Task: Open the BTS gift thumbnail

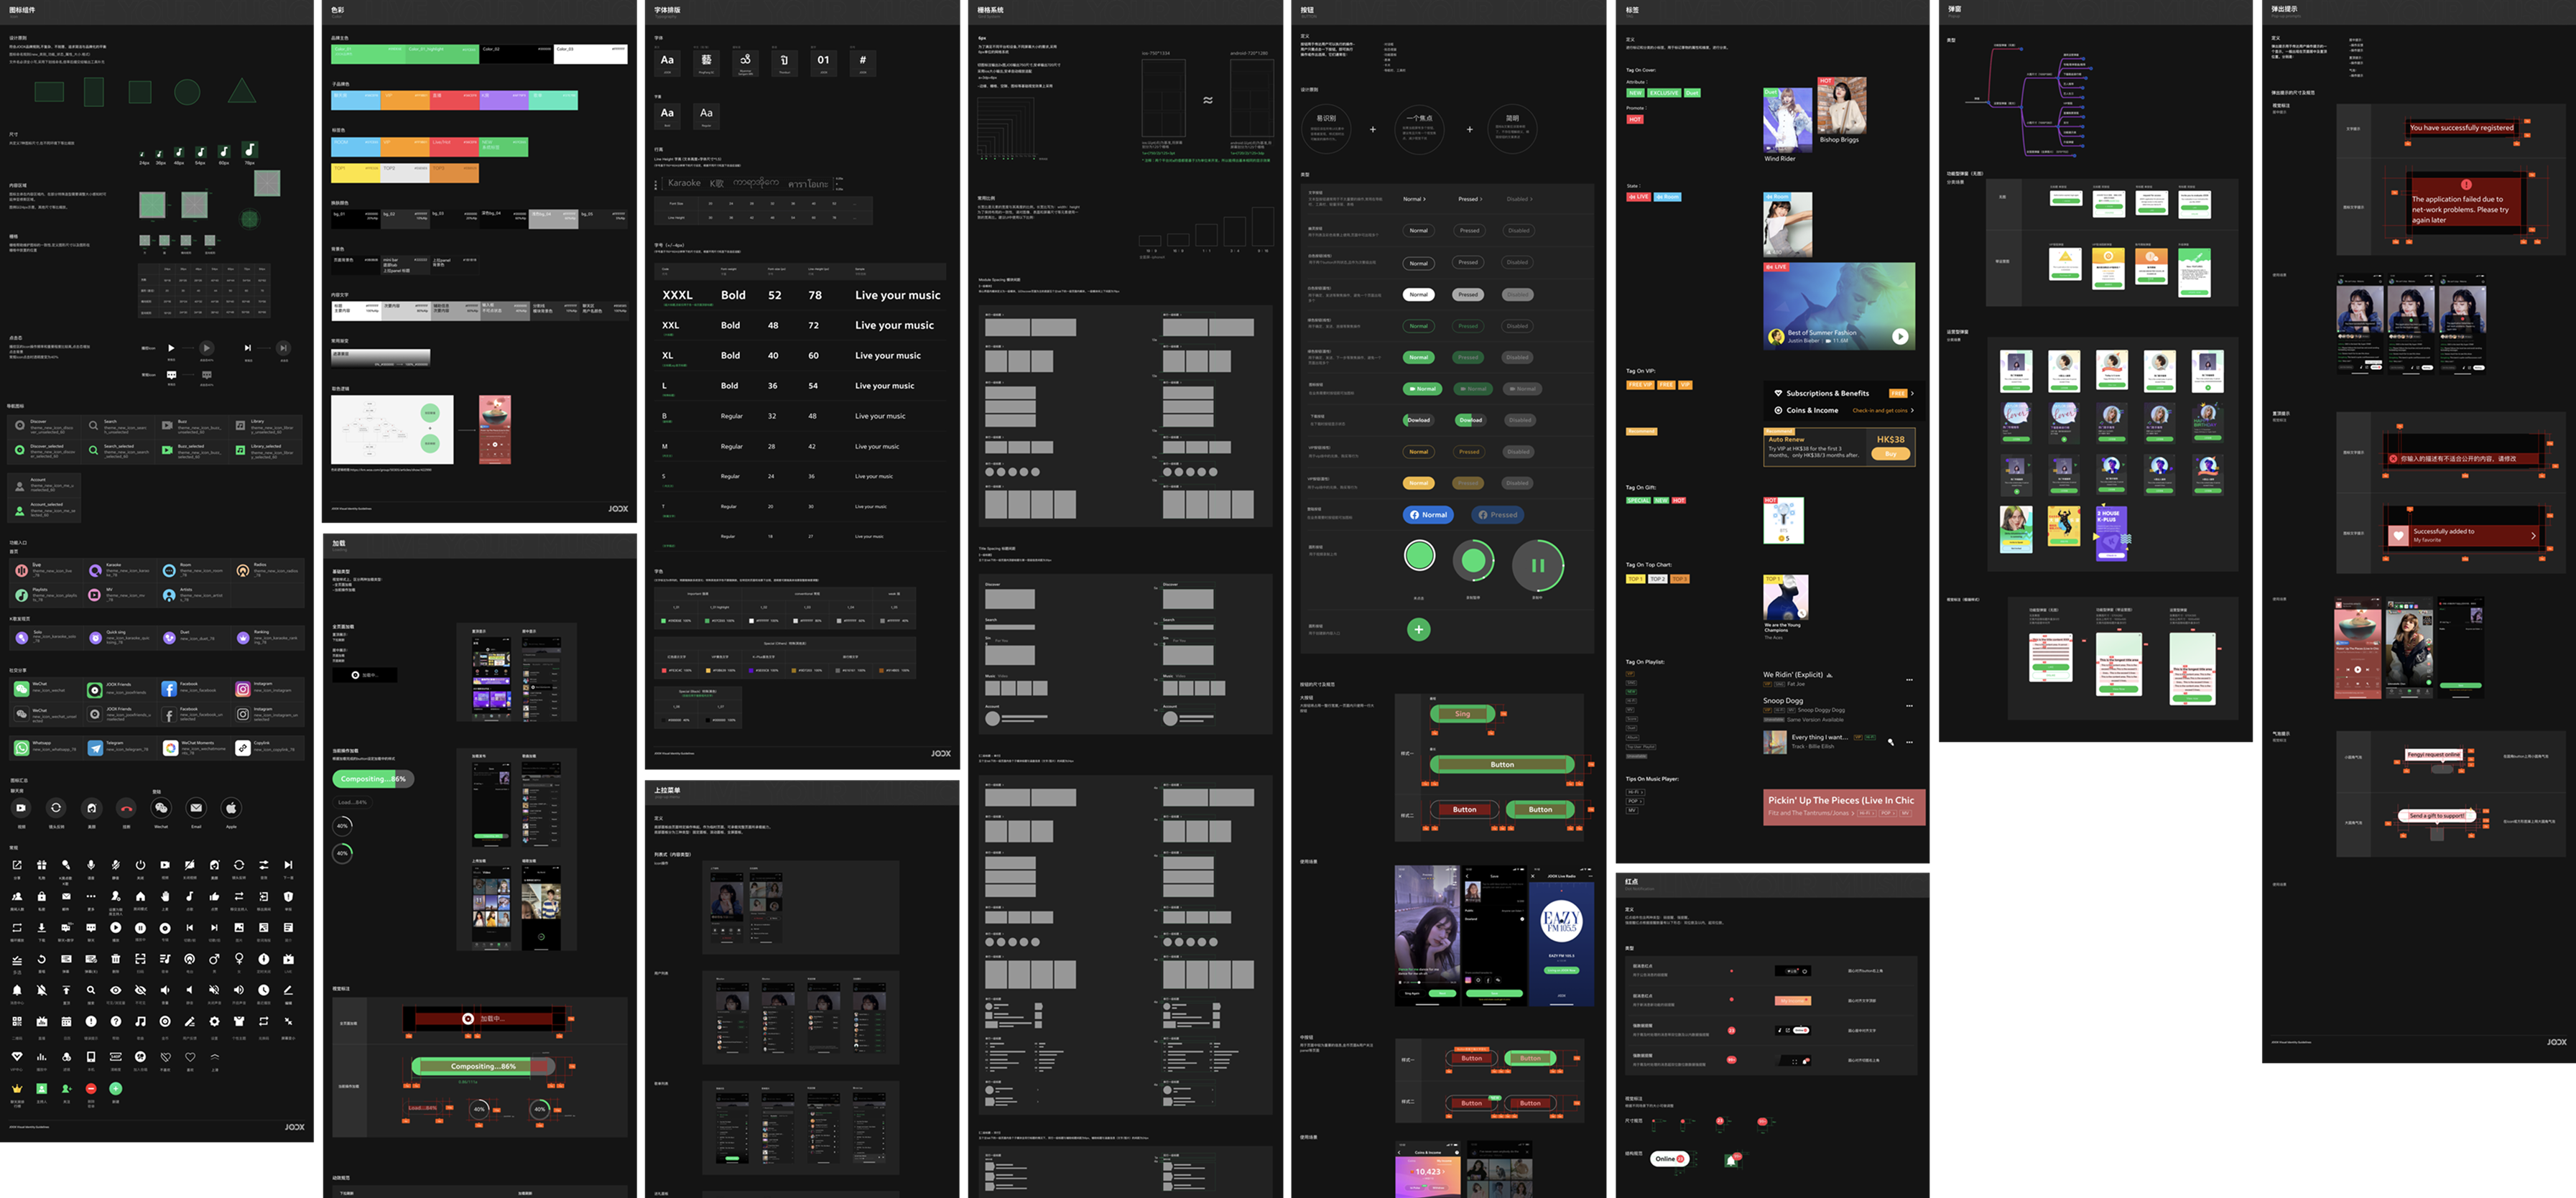Action: point(1784,521)
